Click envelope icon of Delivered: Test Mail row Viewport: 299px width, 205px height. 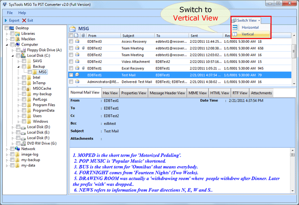point(77,82)
